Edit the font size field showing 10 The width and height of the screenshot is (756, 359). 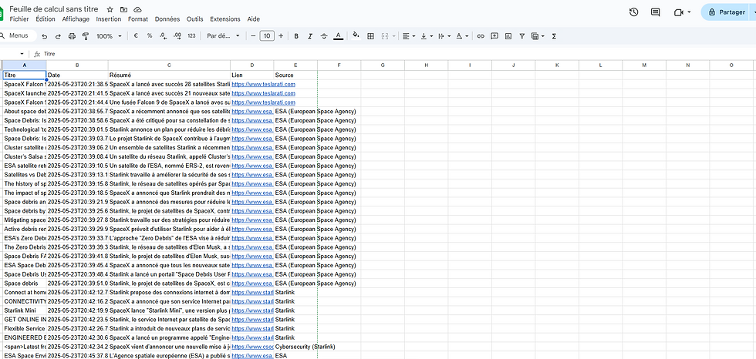267,36
